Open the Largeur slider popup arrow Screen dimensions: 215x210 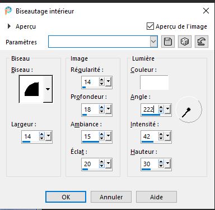pos(49,136)
